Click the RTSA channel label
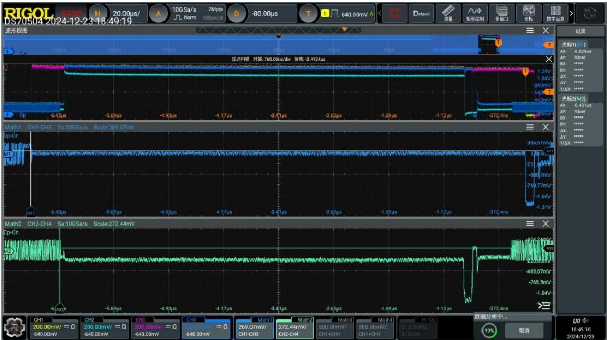 pyautogui.click(x=418, y=327)
